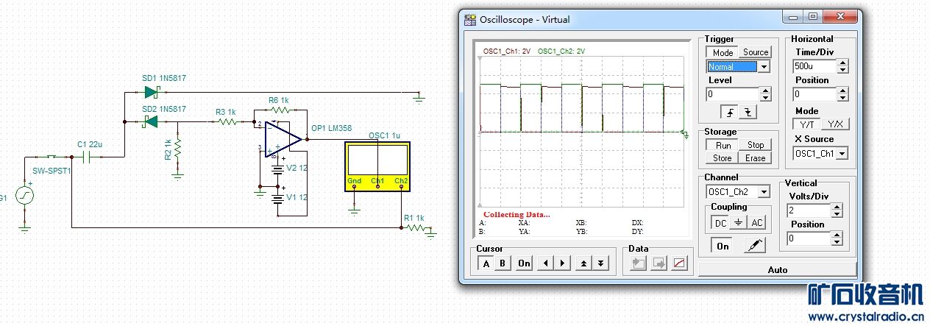The height and width of the screenshot is (326, 930).
Task: Increase Time/Div with up stepper
Action: click(842, 63)
